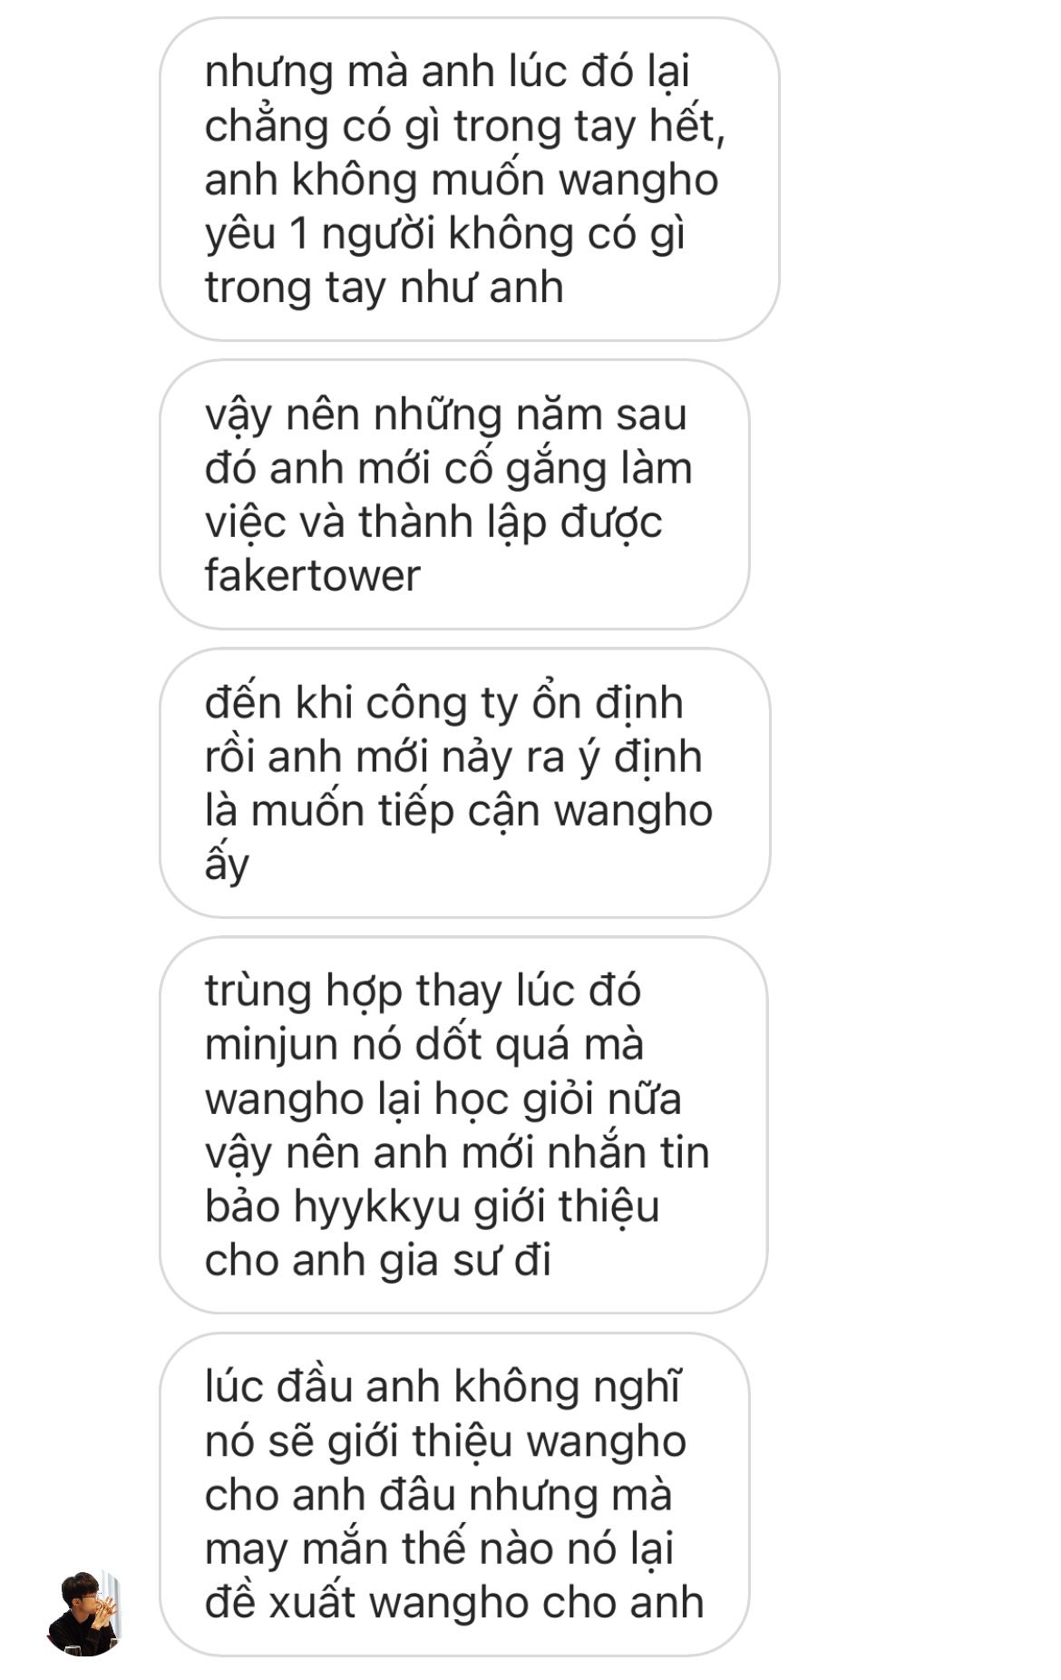Click the single word 'ấy' ending third message
This screenshot has width=1061, height=1680.
[227, 863]
